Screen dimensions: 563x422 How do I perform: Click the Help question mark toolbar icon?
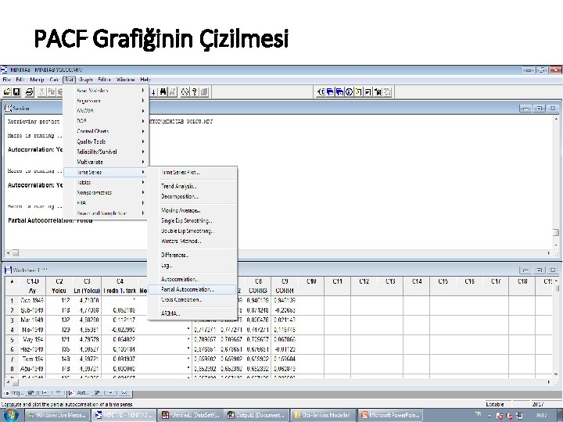point(194,92)
